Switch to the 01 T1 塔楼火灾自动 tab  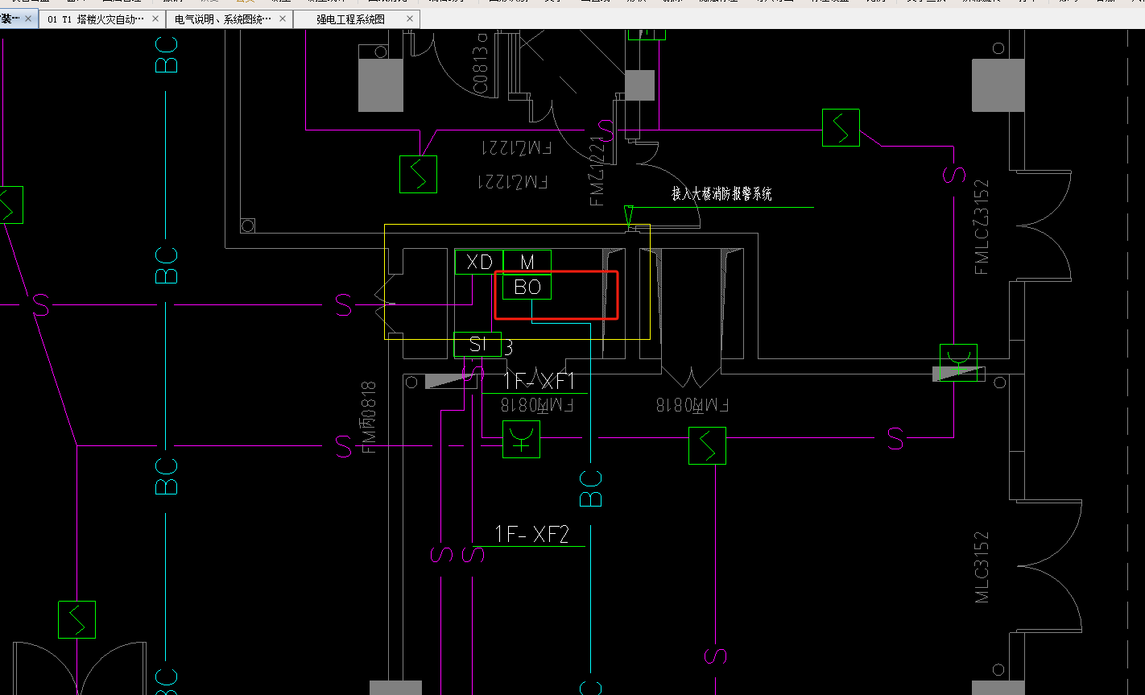pos(96,19)
